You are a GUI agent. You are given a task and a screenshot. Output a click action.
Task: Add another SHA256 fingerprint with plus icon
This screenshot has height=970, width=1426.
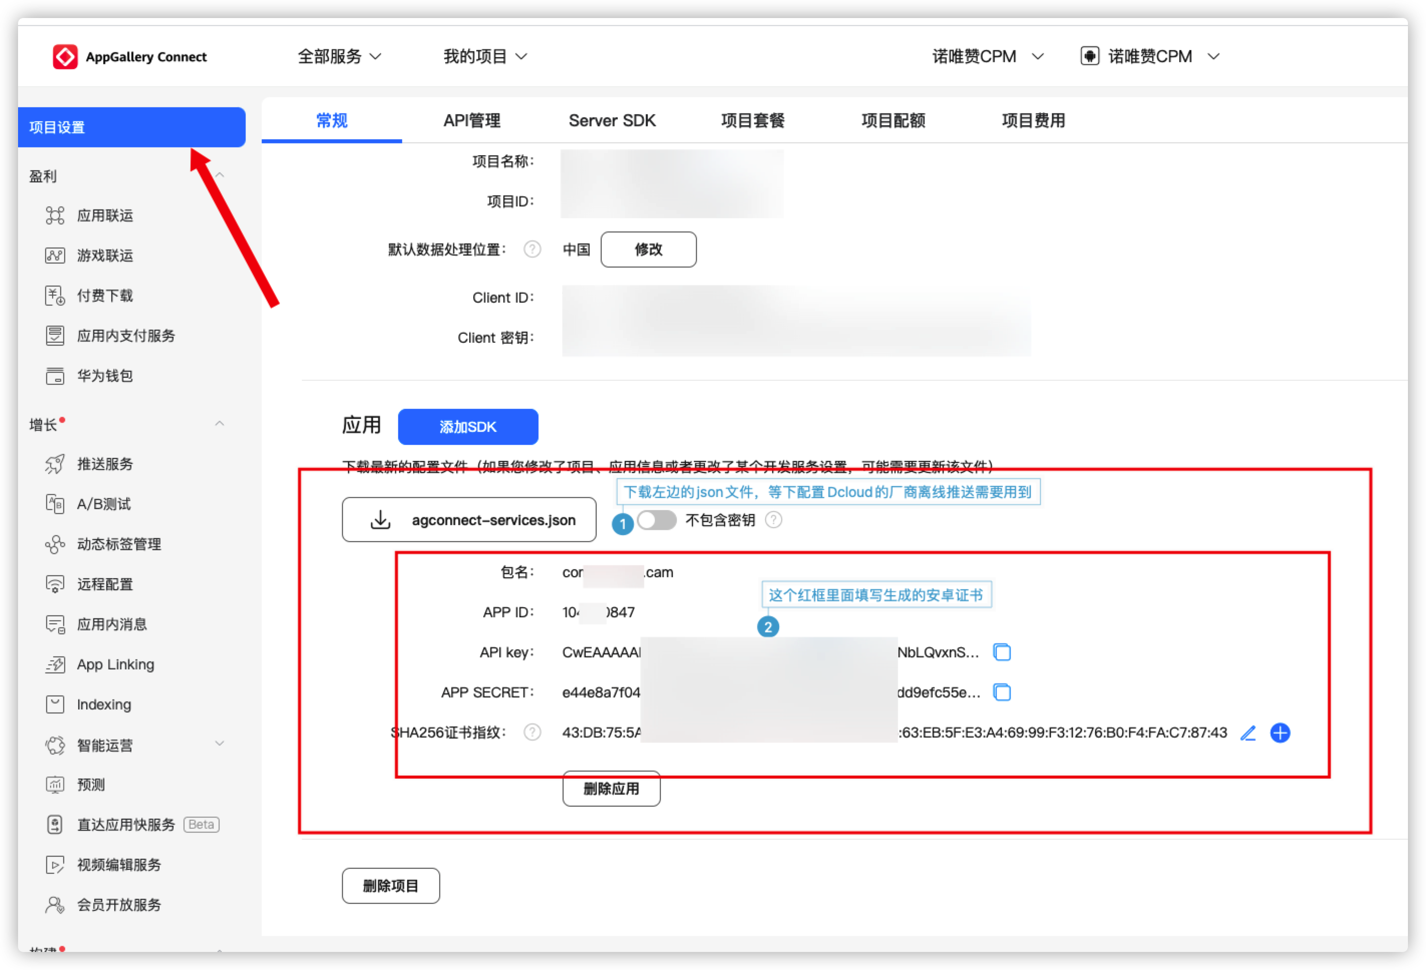[x=1280, y=732]
